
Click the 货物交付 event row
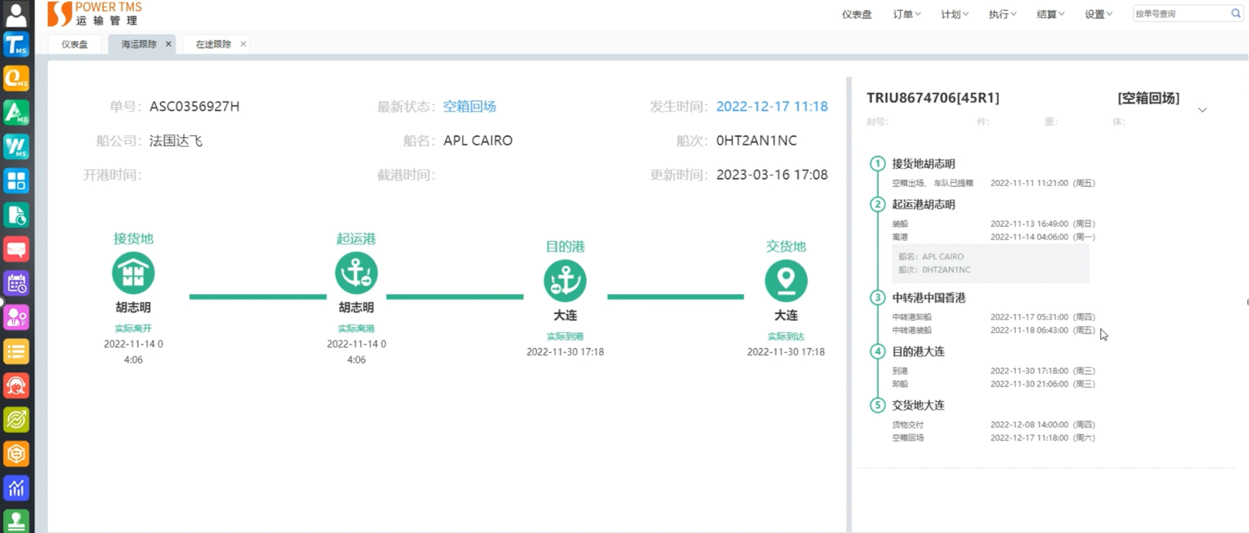993,425
